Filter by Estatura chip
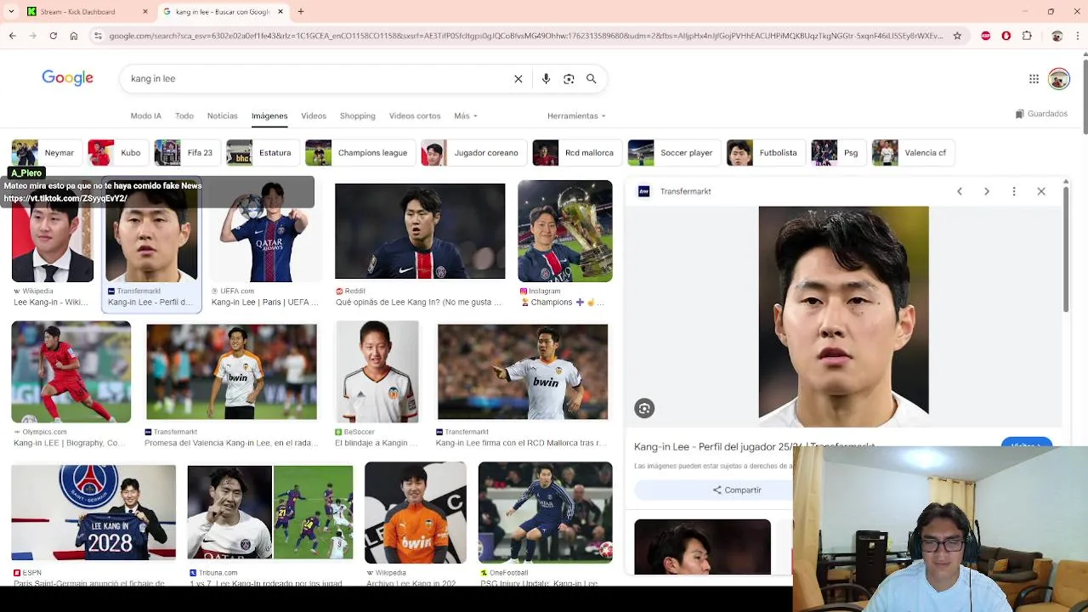The image size is (1088, 612). [x=262, y=153]
